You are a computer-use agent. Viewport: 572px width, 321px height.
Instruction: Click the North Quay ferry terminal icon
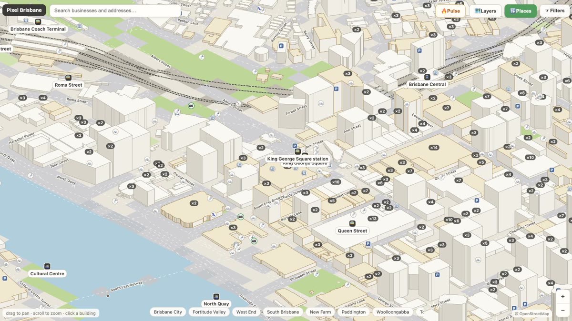click(216, 296)
